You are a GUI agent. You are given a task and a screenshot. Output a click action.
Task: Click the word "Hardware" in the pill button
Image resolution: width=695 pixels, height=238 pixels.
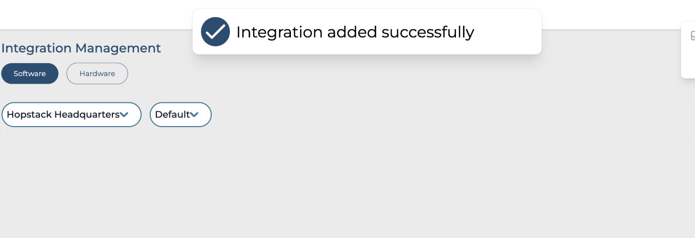coord(97,74)
